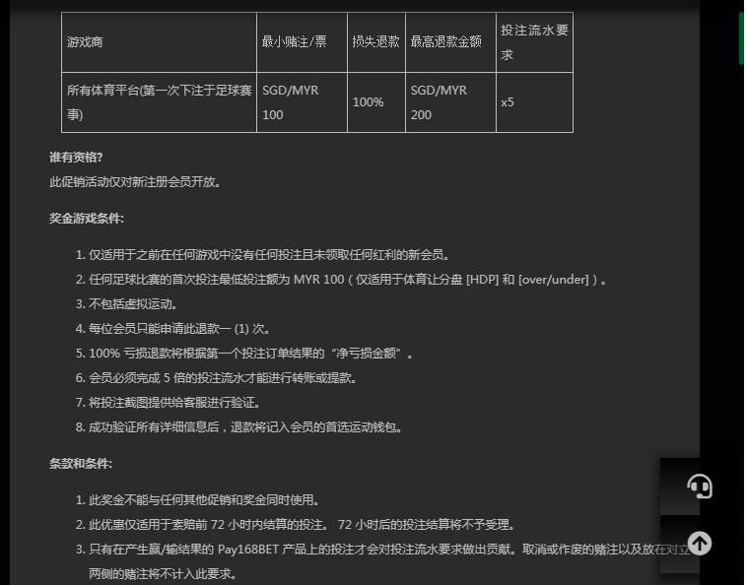Image resolution: width=747 pixels, height=585 pixels.
Task: Click the 奖金游戏条件 section heading
Action: [87, 219]
